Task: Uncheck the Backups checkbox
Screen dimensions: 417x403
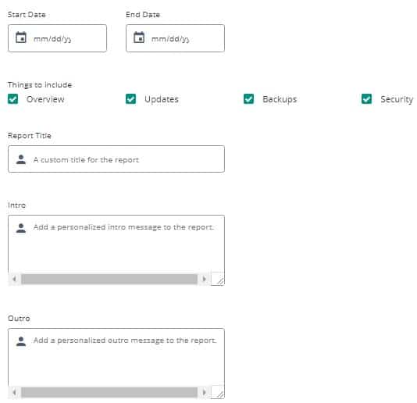Action: coord(248,99)
